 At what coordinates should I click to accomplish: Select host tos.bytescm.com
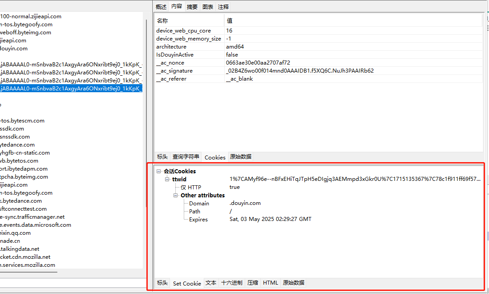(x=22, y=121)
